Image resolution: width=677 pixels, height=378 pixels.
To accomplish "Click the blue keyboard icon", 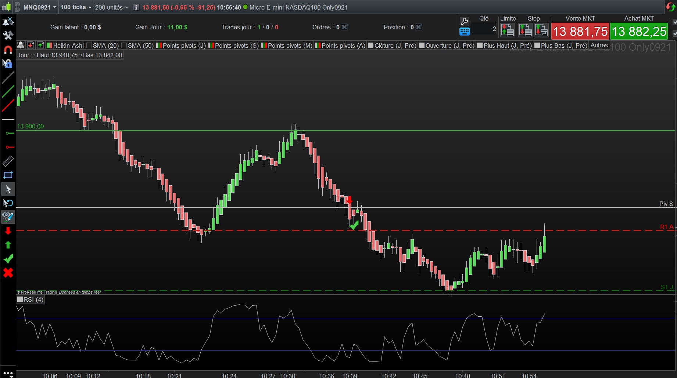I will click(x=464, y=32).
